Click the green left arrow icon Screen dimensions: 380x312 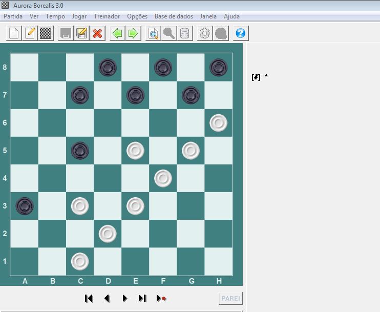(x=118, y=33)
